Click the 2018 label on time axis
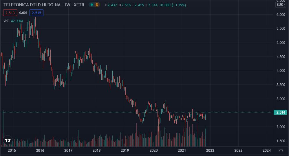The width and height of the screenshot is (289, 156). (x=96, y=151)
